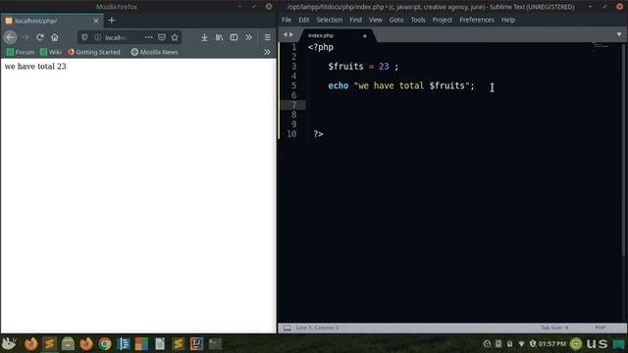This screenshot has width=628, height=353.
Task: Open the Firefox downloads panel
Action: [204, 37]
